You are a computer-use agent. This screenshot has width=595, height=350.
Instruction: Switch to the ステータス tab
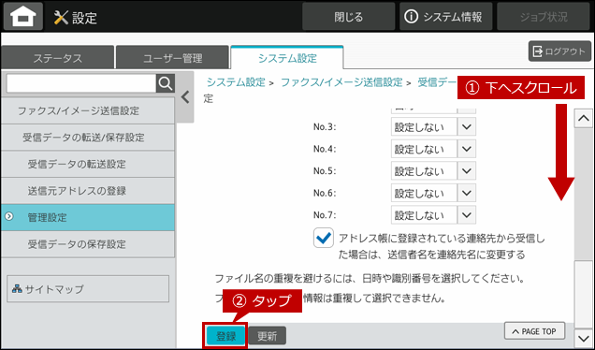click(57, 58)
